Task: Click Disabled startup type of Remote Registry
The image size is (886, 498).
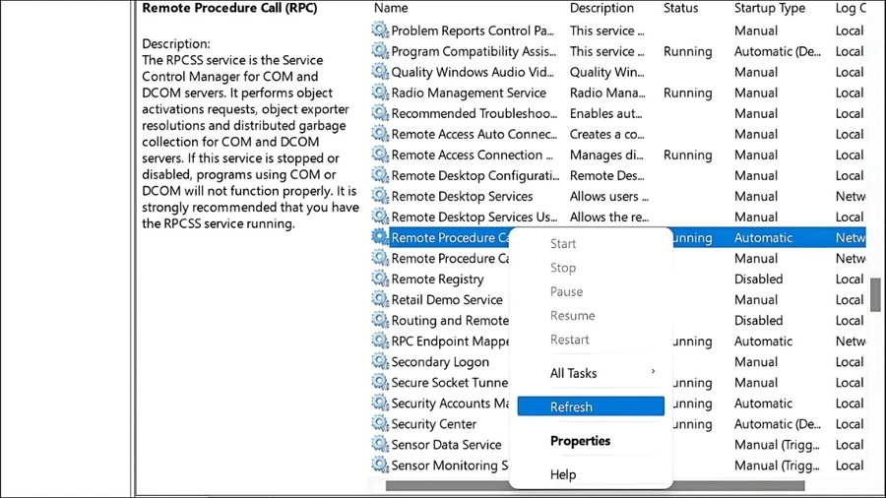Action: tap(758, 279)
